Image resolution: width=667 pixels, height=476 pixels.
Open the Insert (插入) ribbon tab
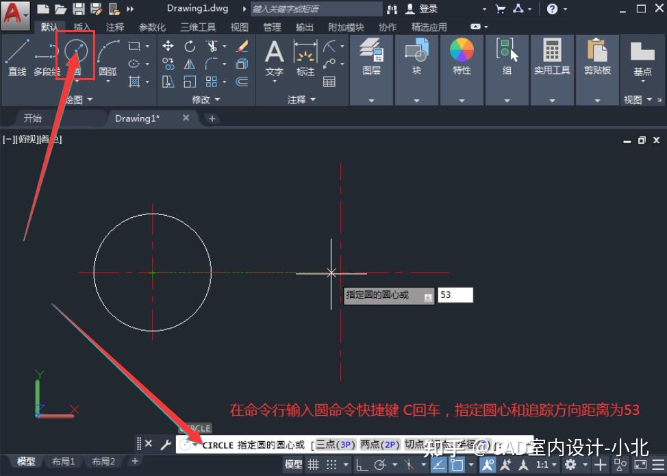coord(81,27)
